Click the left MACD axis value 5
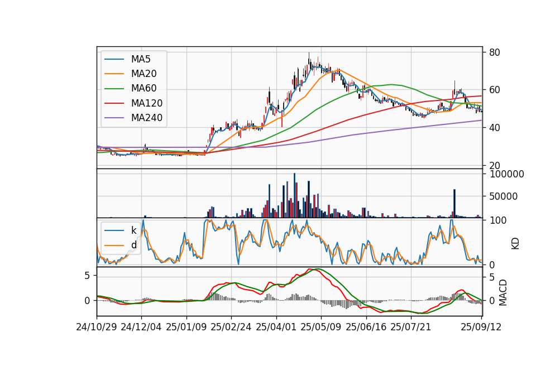The width and height of the screenshot is (536, 385). [87, 275]
